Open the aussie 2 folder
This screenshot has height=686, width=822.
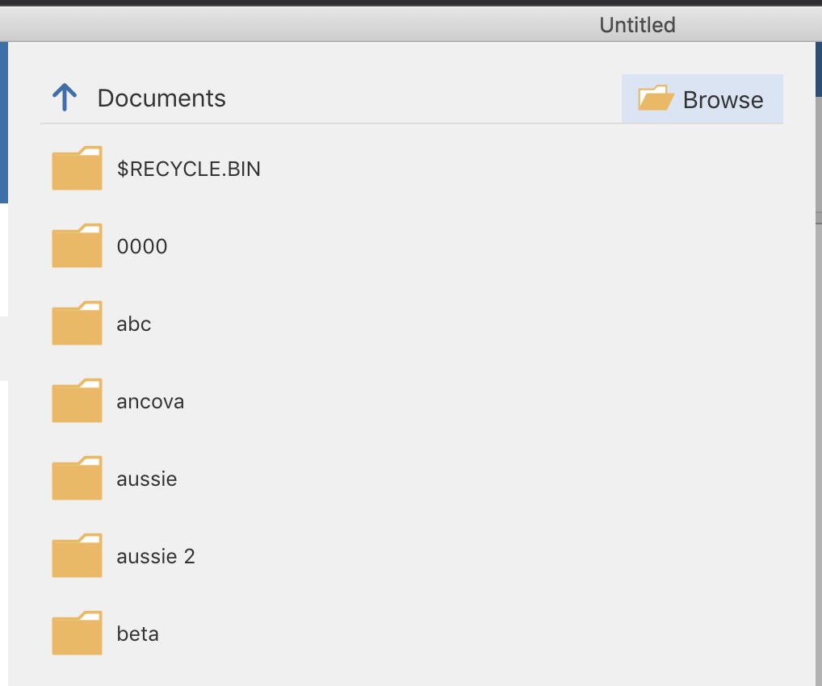click(156, 555)
